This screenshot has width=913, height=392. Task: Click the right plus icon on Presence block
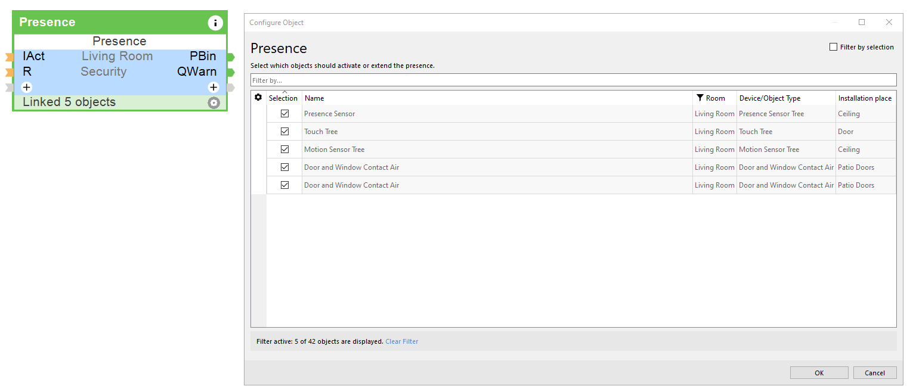coord(213,88)
